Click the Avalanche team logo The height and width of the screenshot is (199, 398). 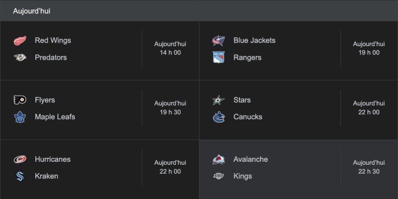point(218,159)
